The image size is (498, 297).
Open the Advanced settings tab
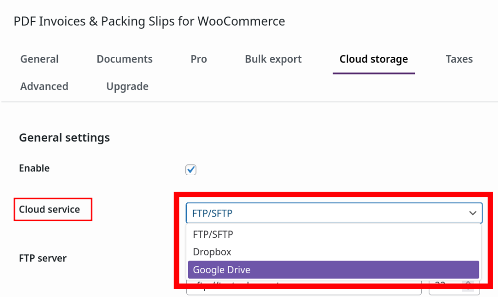pyautogui.click(x=44, y=86)
